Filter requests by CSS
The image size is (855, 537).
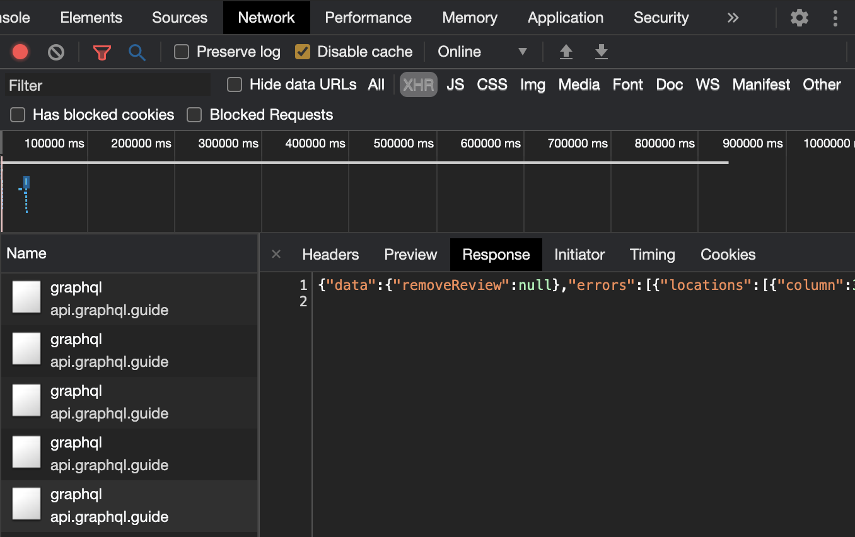click(492, 84)
